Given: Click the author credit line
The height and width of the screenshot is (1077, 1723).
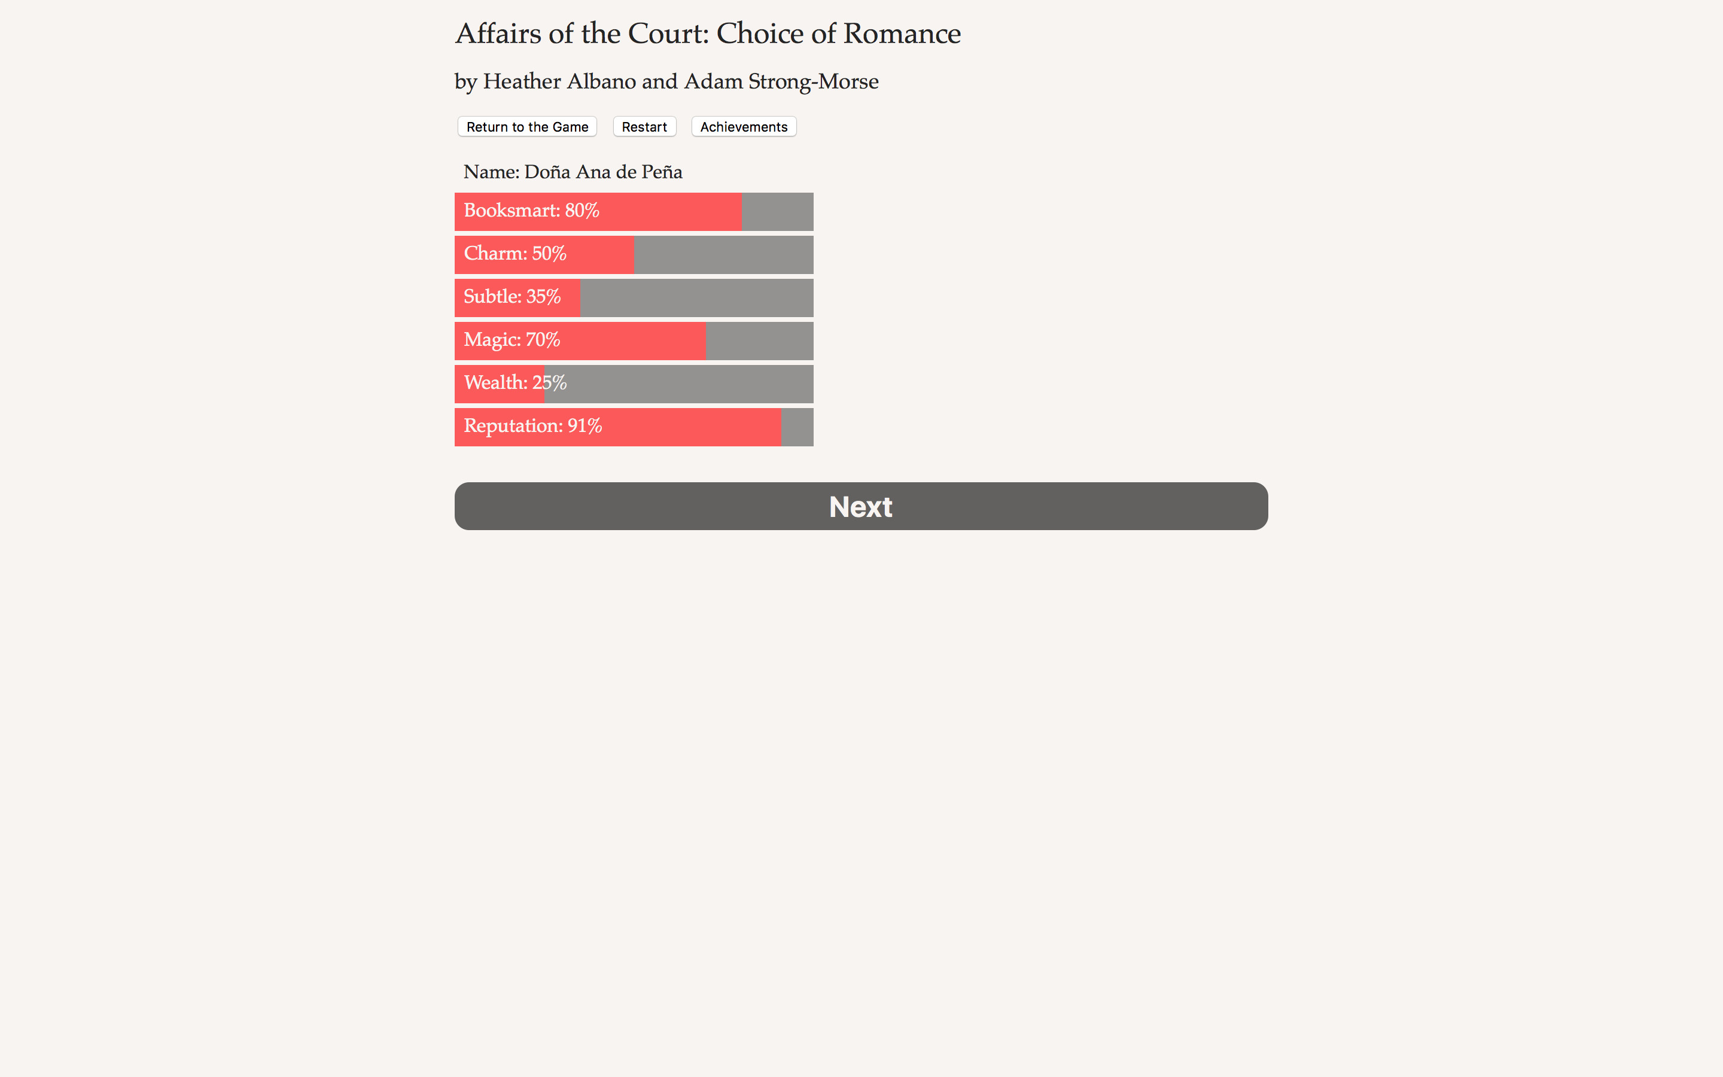Looking at the screenshot, I should (x=666, y=81).
